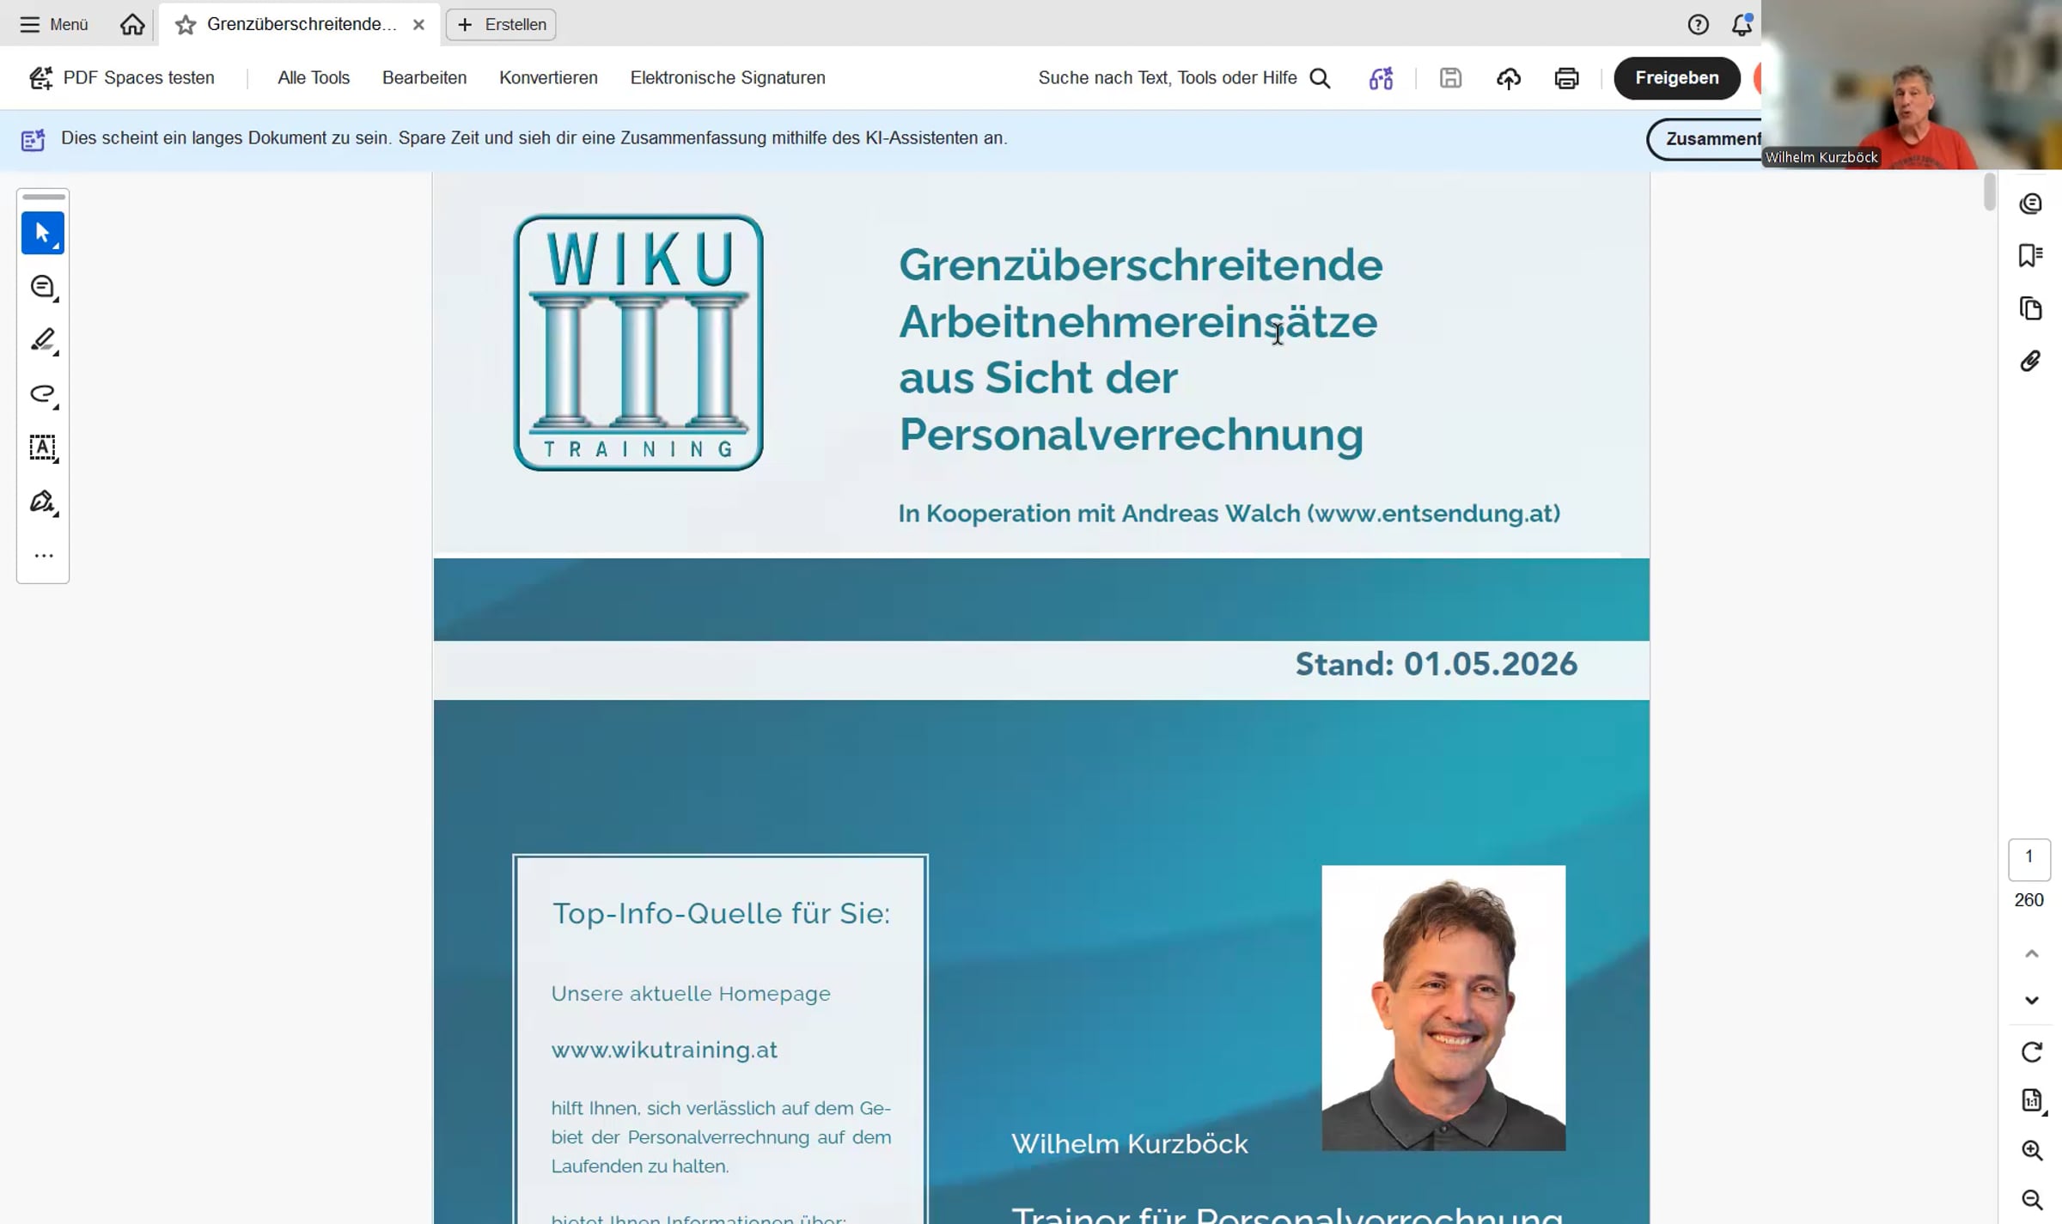Image resolution: width=2062 pixels, height=1224 pixels.
Task: Click the webcam video of Wilhelm Kurzböck
Action: (1912, 84)
